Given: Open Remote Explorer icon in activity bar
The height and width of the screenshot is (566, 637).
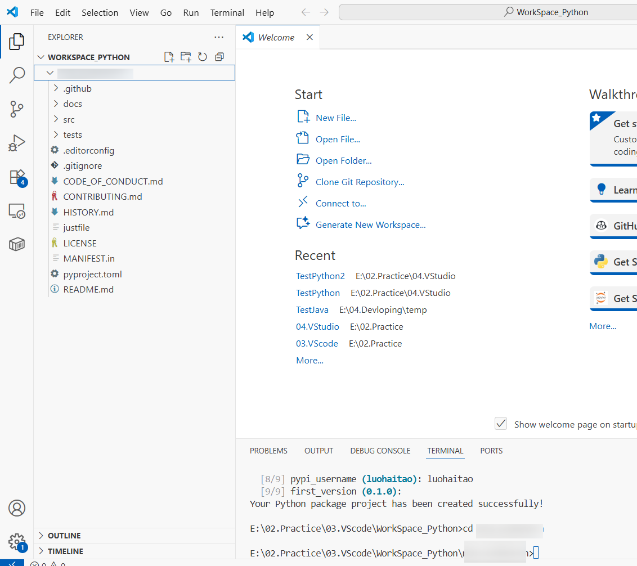Looking at the screenshot, I should pyautogui.click(x=17, y=211).
